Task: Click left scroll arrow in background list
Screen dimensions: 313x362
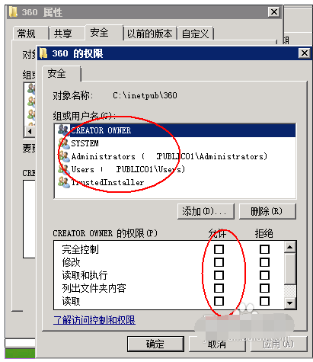Action: click(x=30, y=132)
